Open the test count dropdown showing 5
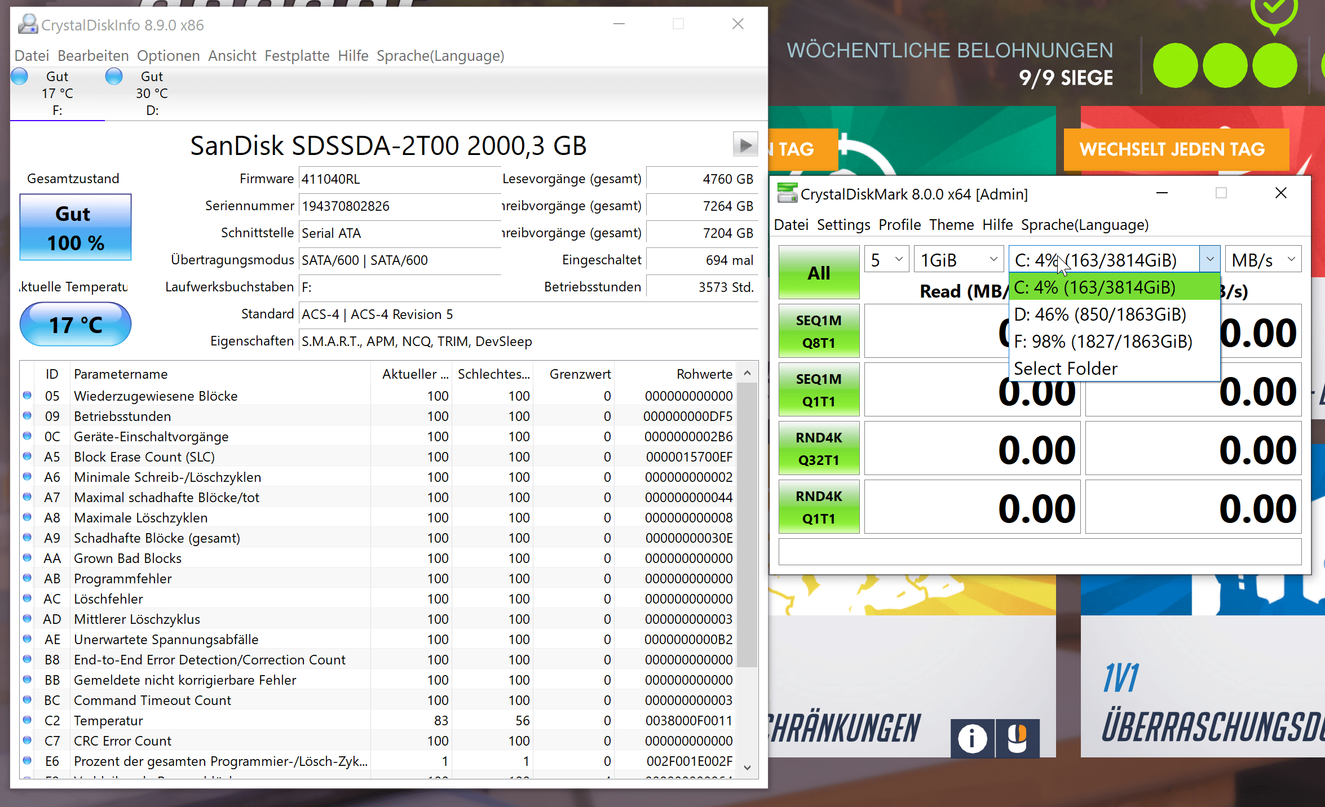1325x807 pixels. coord(886,260)
